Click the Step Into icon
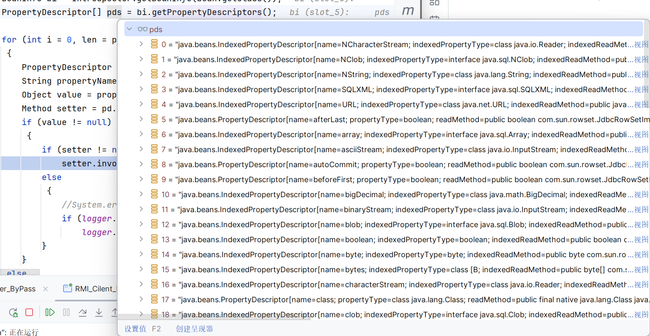The image size is (650, 336). pos(99,312)
